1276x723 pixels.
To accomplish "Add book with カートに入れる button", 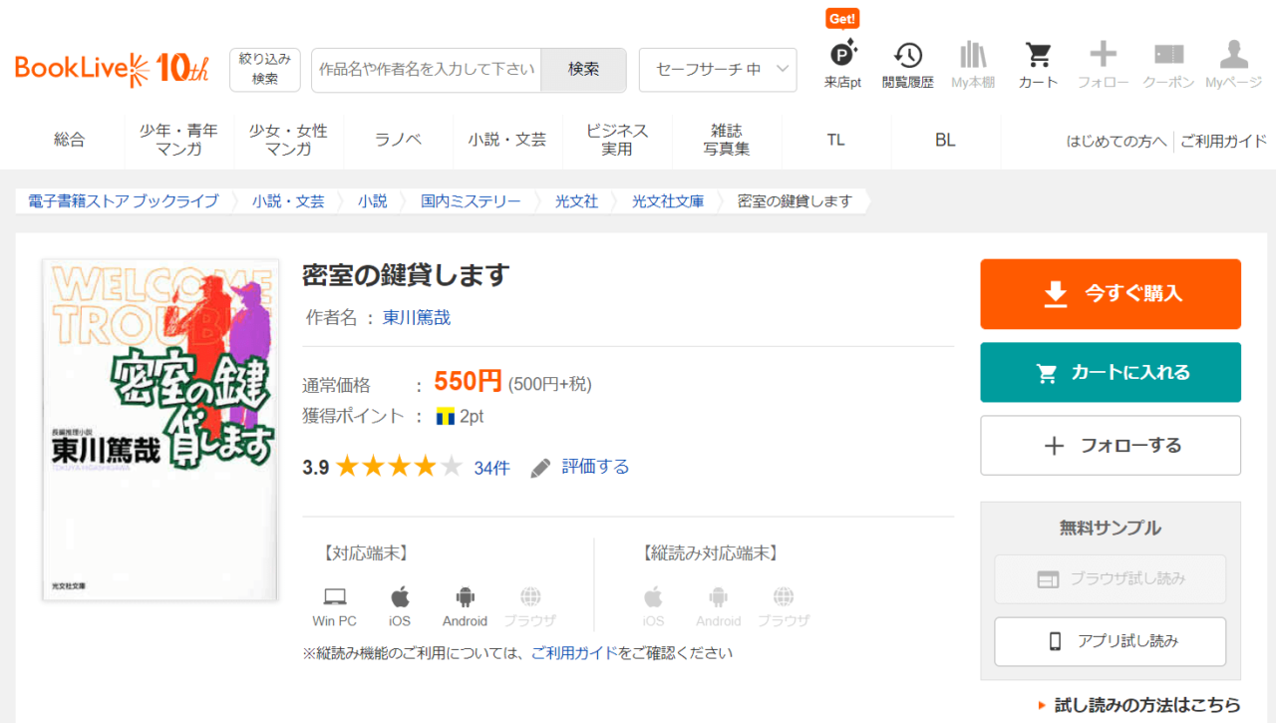I will [x=1111, y=372].
